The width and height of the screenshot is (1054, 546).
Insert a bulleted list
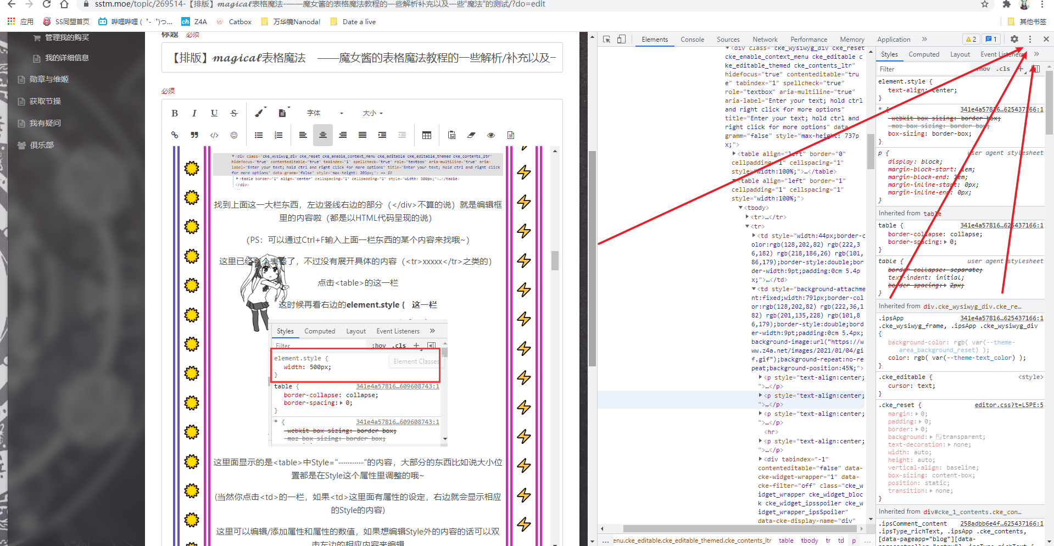click(259, 135)
